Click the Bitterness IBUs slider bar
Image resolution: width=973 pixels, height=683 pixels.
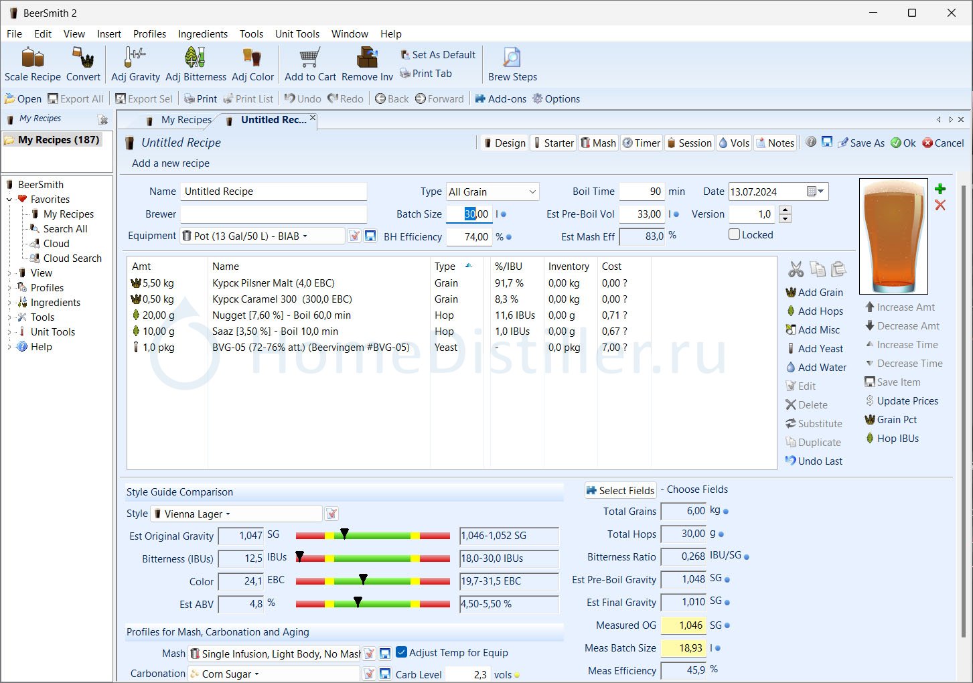(x=373, y=558)
